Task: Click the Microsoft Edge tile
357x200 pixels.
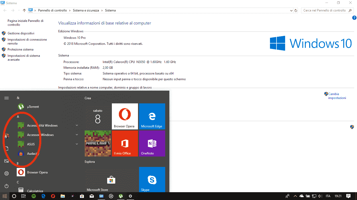Action: 152,116
